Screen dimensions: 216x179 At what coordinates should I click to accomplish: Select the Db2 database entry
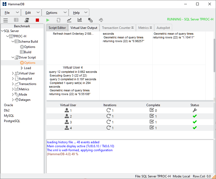point(7,110)
